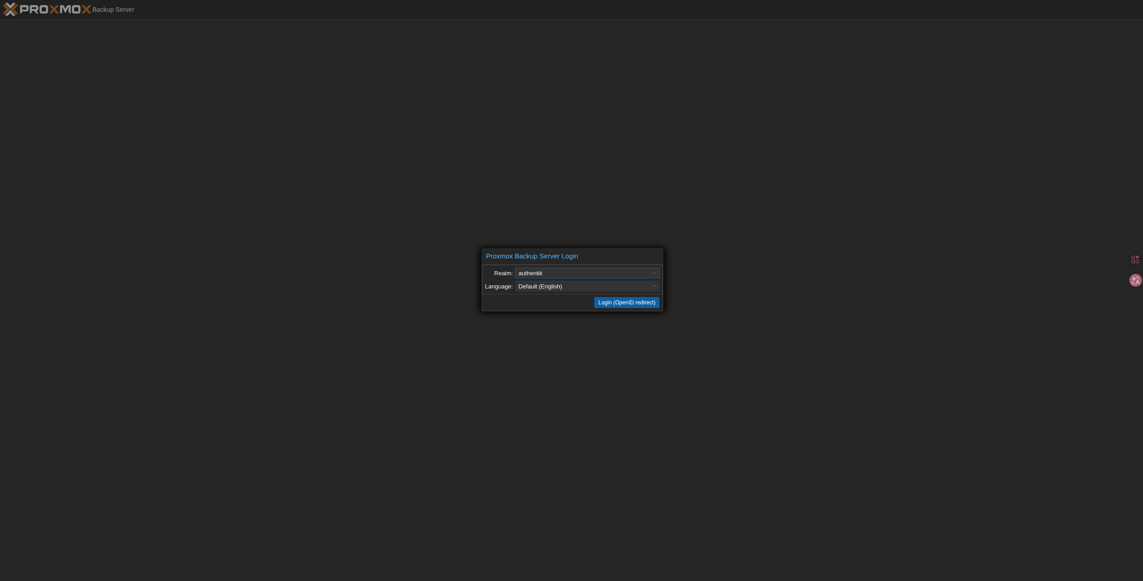The image size is (1143, 581).
Task: Click dark background area below the login dialog
Action: click(x=572, y=432)
